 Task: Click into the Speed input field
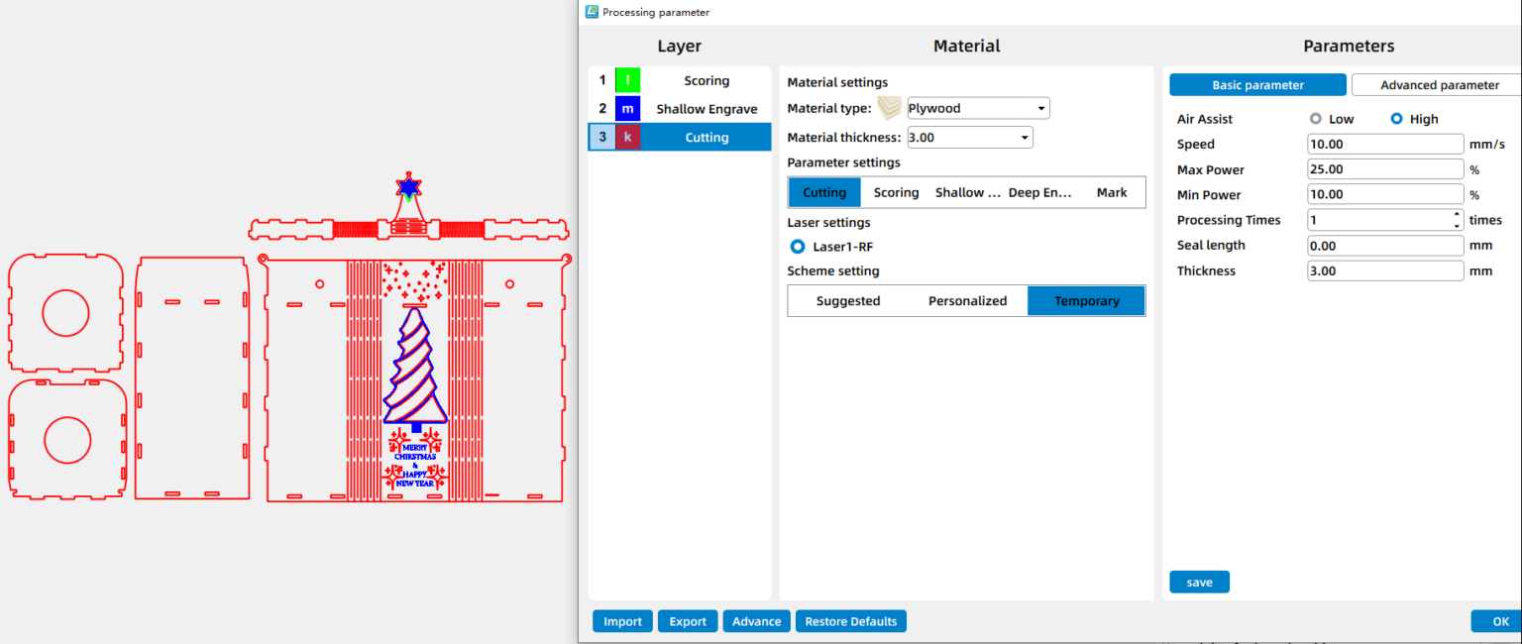(1384, 145)
